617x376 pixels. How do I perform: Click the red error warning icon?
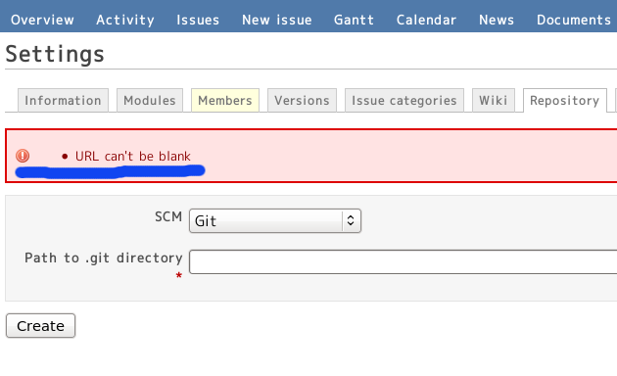click(23, 156)
